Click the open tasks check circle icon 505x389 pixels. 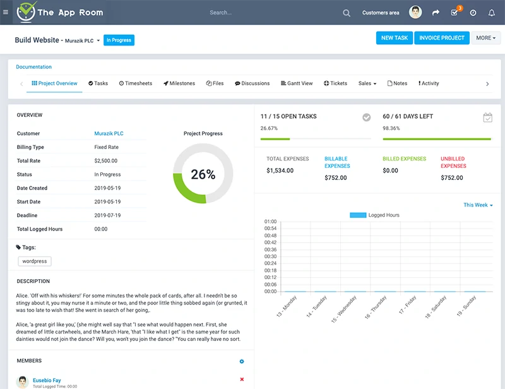point(366,117)
